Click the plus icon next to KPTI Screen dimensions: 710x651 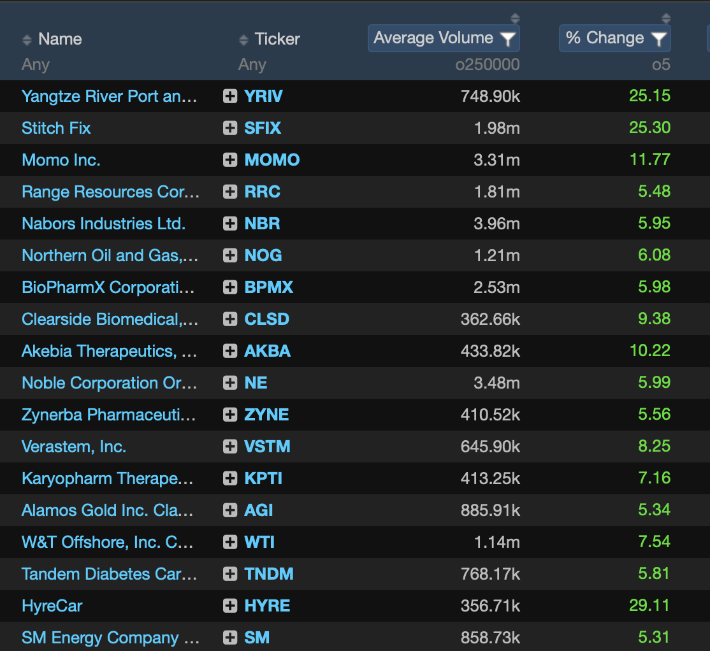coord(230,478)
